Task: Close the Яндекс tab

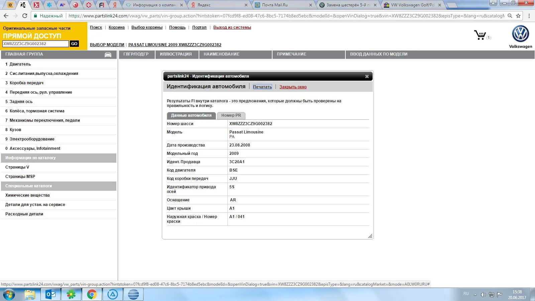Action: (246, 5)
